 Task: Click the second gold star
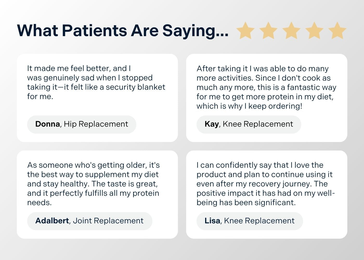(x=268, y=31)
